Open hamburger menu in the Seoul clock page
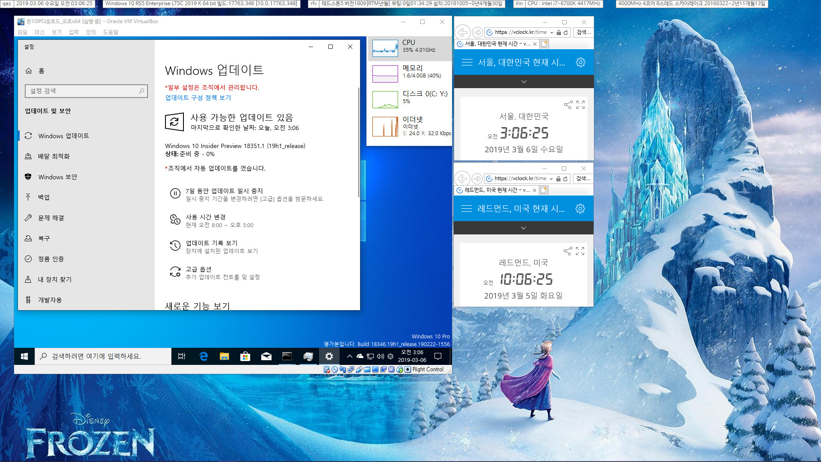This screenshot has height=462, width=821. (467, 62)
